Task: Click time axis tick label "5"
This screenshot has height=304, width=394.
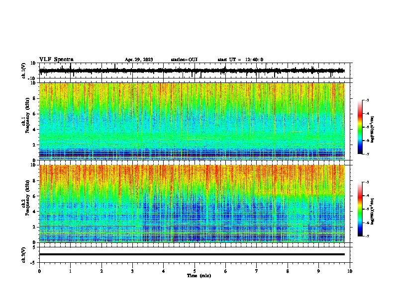Action: click(195, 271)
